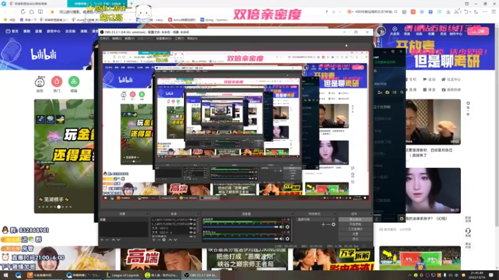The height and width of the screenshot is (280, 499).
Task: Open the browser reading mode icon
Action: pyautogui.click(x=41, y=12)
